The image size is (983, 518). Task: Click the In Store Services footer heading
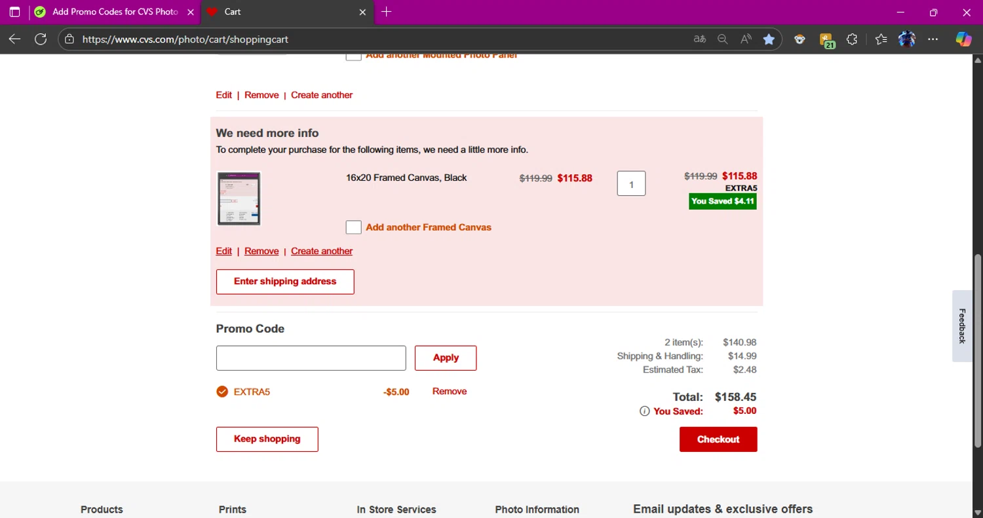tap(396, 509)
